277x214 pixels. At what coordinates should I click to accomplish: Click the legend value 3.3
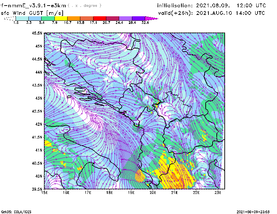point(29,23)
